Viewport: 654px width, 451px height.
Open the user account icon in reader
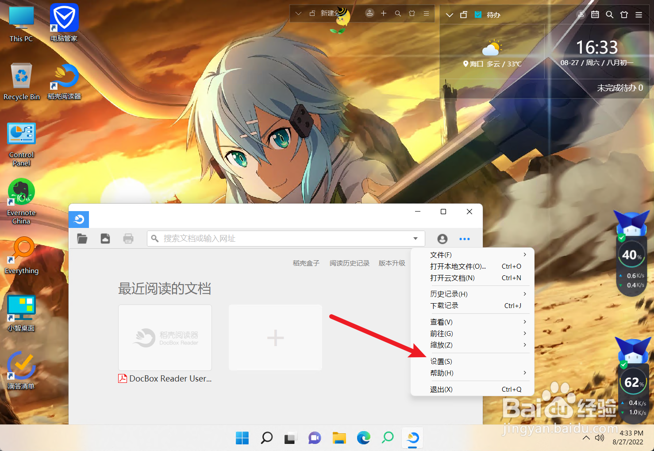point(442,239)
